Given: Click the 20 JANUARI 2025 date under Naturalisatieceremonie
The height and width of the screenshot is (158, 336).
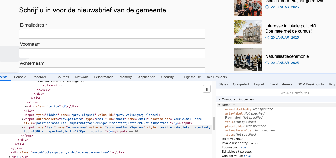Looking at the screenshot, I should (x=285, y=63).
